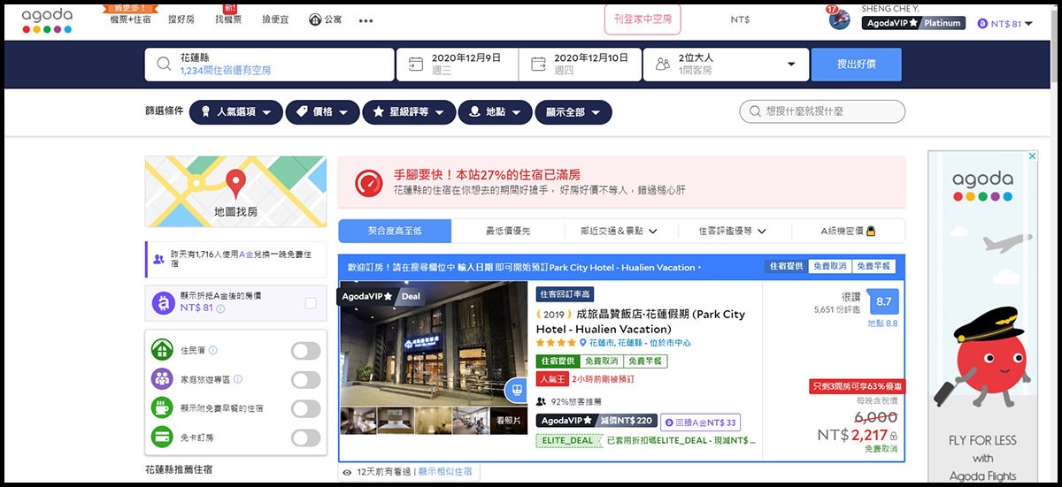This screenshot has width=1062, height=487.
Task: Open the Park City Hotel title link
Action: coord(641,321)
